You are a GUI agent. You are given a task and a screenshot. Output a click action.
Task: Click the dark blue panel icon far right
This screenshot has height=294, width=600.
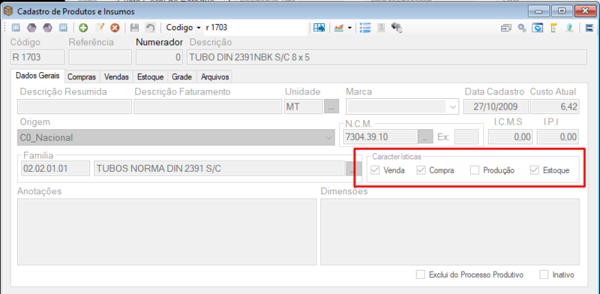[x=589, y=28]
